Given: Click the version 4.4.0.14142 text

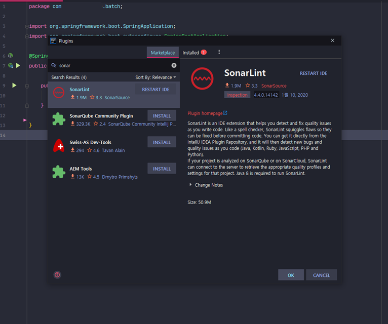Looking at the screenshot, I should [265, 95].
